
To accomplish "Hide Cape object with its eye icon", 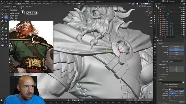I will [182, 16].
